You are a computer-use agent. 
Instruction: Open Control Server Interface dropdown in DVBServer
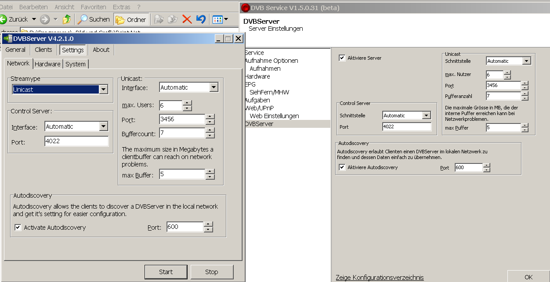click(104, 127)
